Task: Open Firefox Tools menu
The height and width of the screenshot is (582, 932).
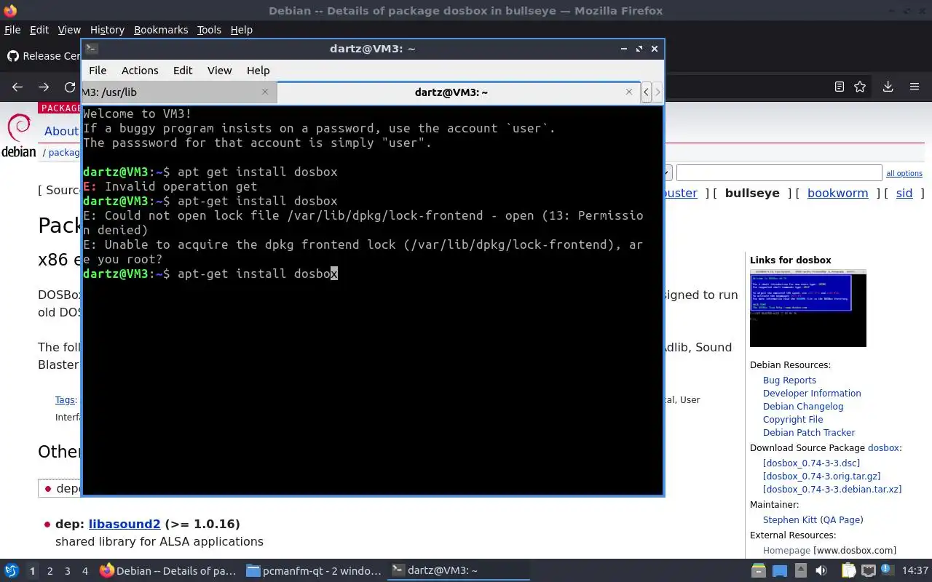Action: [x=209, y=30]
